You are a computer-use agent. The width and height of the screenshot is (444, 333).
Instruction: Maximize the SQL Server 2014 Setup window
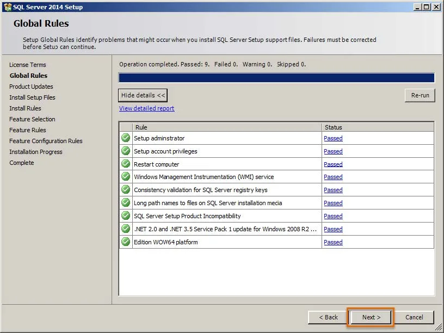pyautogui.click(x=426, y=7)
